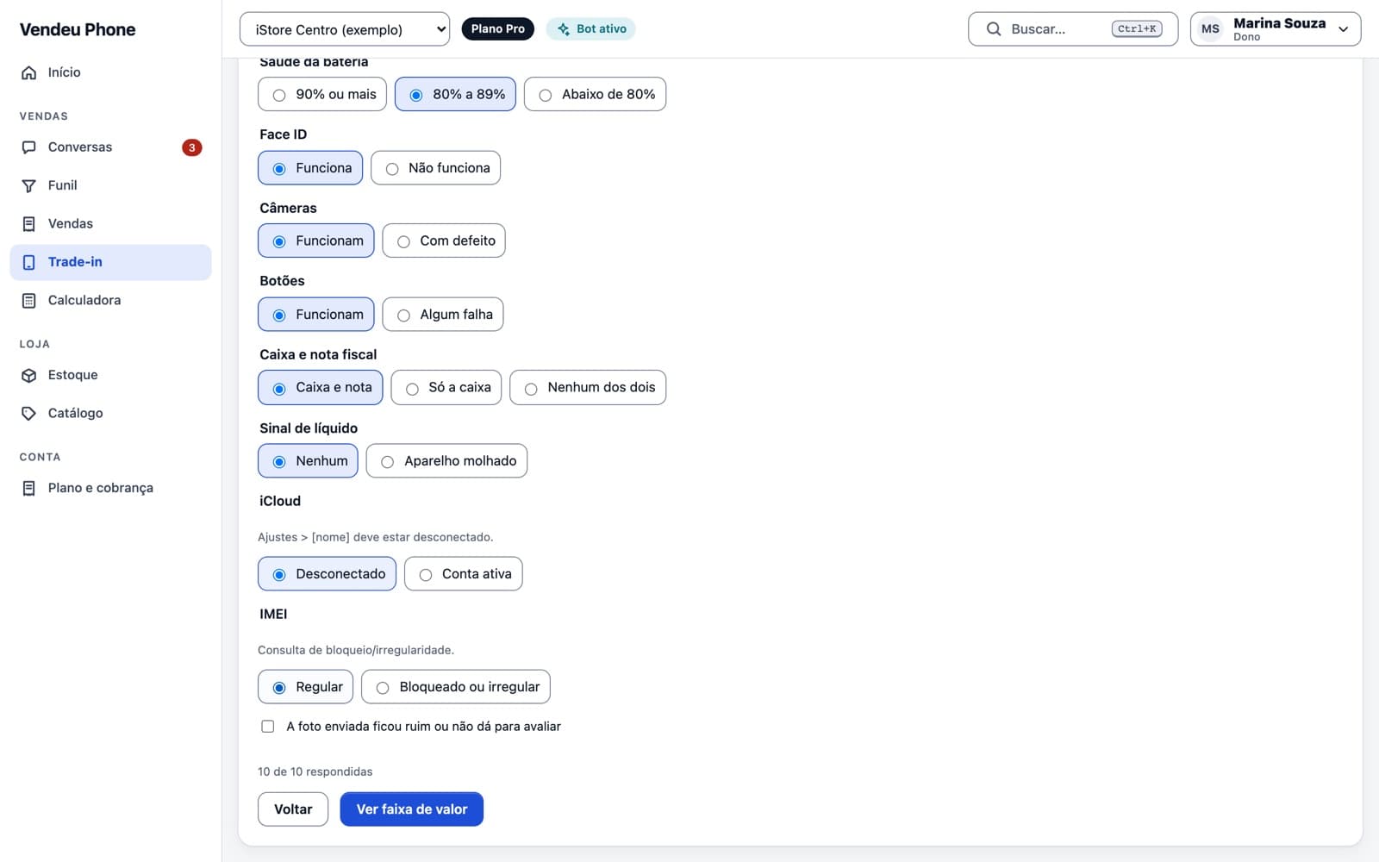
Task: Click the Bot ativo status badge
Action: [x=591, y=29]
